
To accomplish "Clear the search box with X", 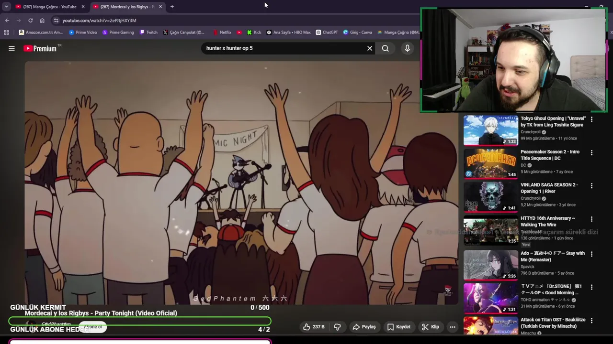I will coord(370,48).
